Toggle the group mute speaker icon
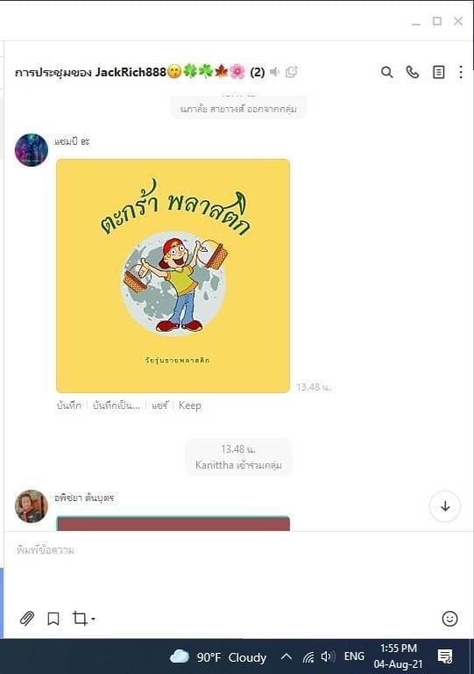 click(x=274, y=72)
